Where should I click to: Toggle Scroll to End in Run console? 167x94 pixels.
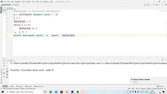7,72
